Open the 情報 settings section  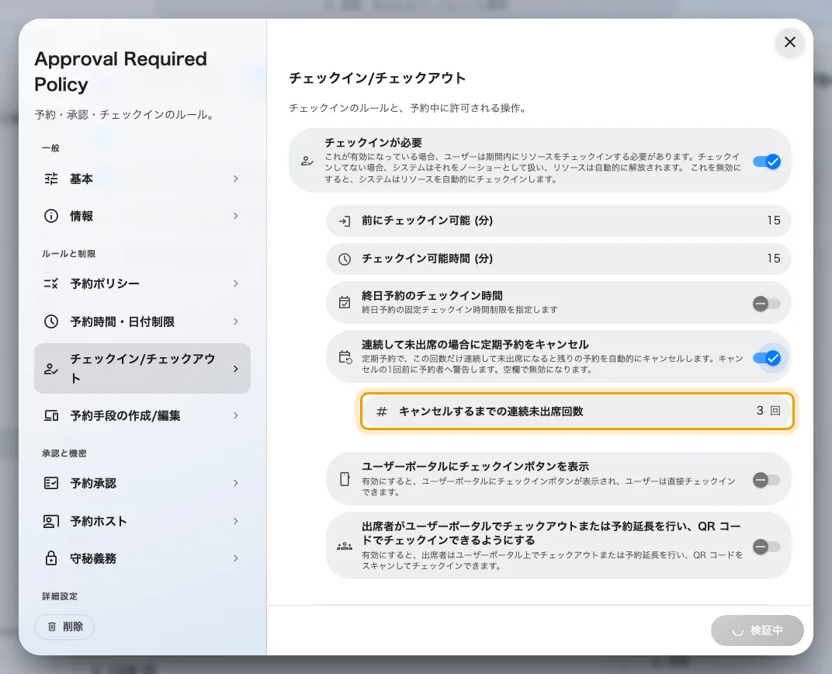tap(142, 216)
